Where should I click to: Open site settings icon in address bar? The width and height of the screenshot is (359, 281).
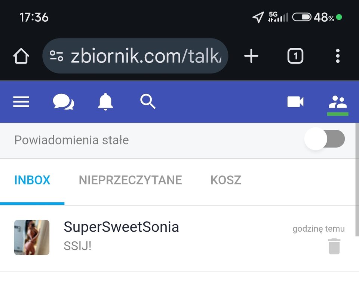[56, 56]
